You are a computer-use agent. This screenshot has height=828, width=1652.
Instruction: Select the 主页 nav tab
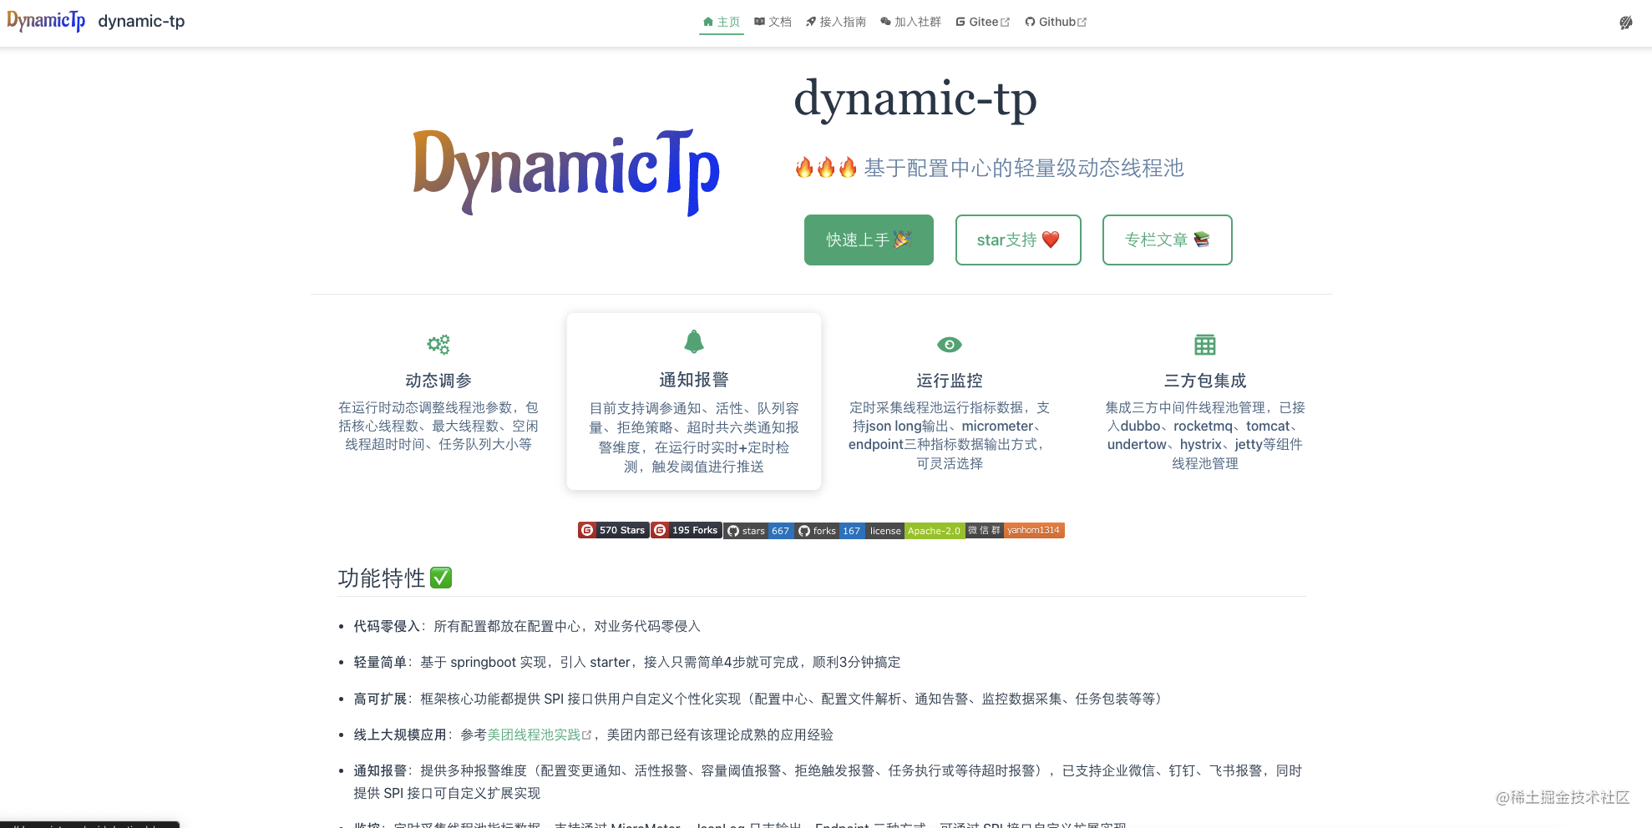click(x=722, y=22)
